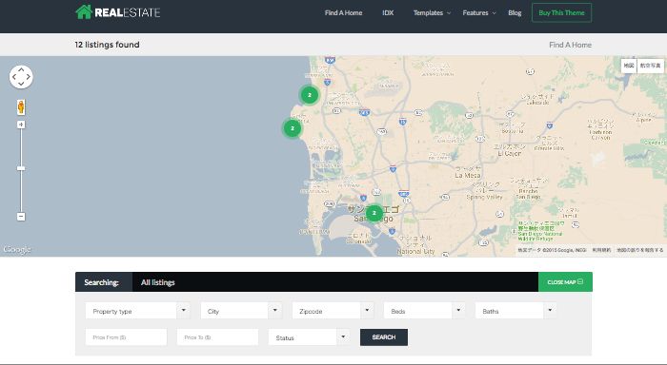Go to Find A Home nav item

[x=343, y=12]
